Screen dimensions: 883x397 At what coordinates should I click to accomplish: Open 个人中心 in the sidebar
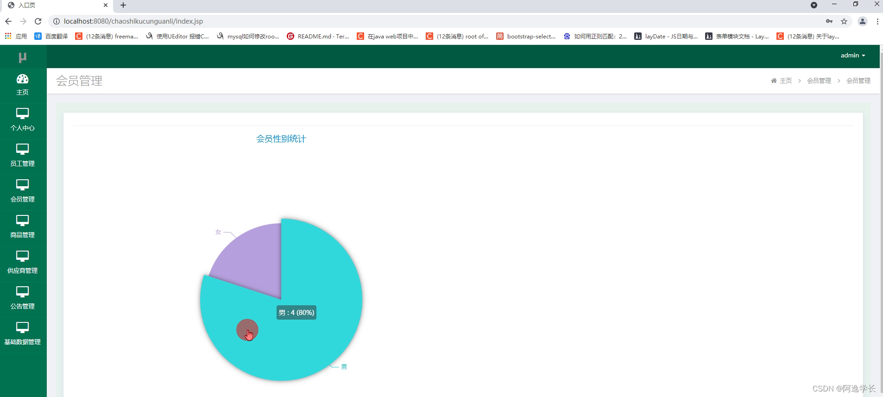[22, 120]
